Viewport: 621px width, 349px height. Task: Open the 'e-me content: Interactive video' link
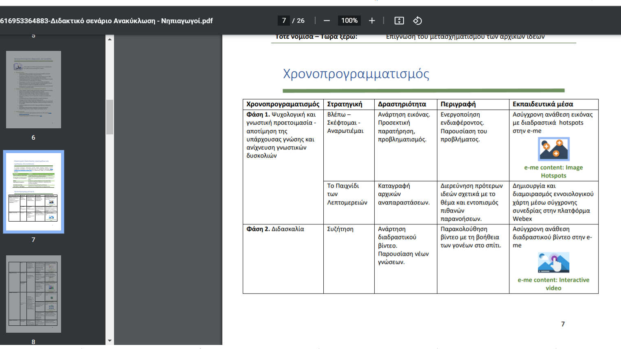click(553, 284)
